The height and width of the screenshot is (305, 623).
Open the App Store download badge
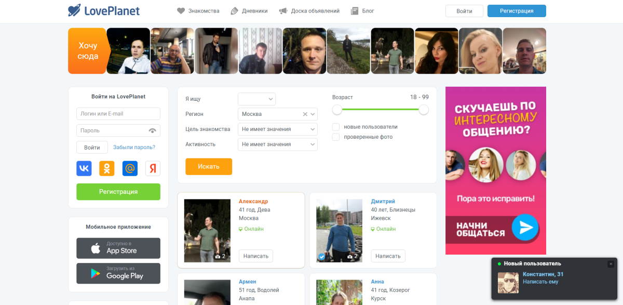(x=118, y=248)
